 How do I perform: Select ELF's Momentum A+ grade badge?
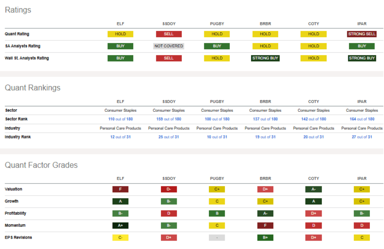tap(120, 226)
